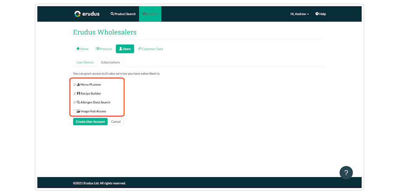
Task: Open the Member section in the top bar
Action: point(150,14)
